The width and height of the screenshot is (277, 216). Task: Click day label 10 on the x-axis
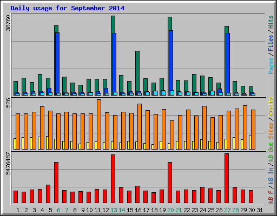(89, 210)
